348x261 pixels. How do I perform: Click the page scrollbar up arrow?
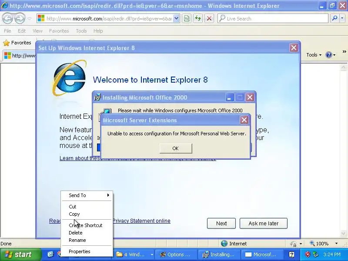tap(343, 67)
